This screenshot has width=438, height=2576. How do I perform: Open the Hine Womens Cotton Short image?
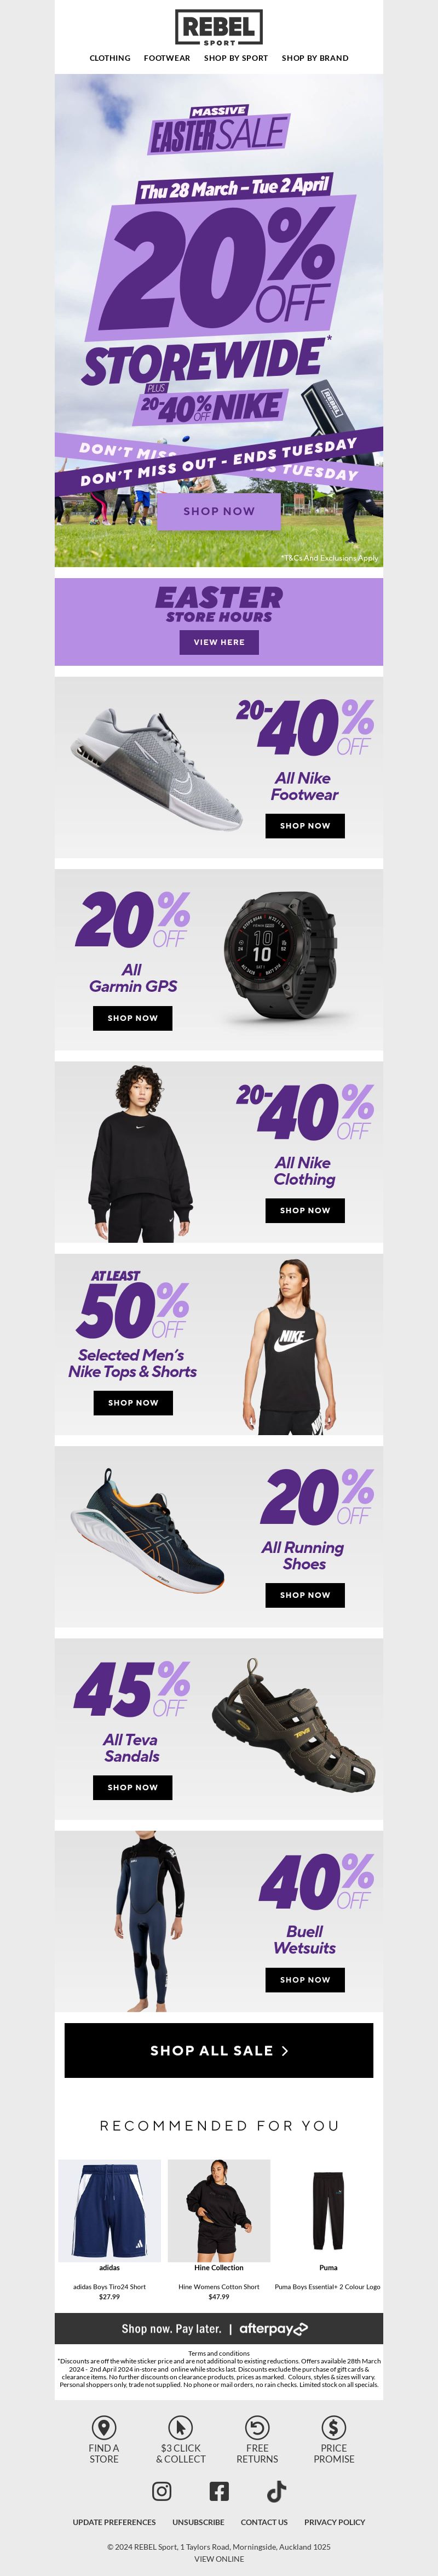(x=219, y=2210)
